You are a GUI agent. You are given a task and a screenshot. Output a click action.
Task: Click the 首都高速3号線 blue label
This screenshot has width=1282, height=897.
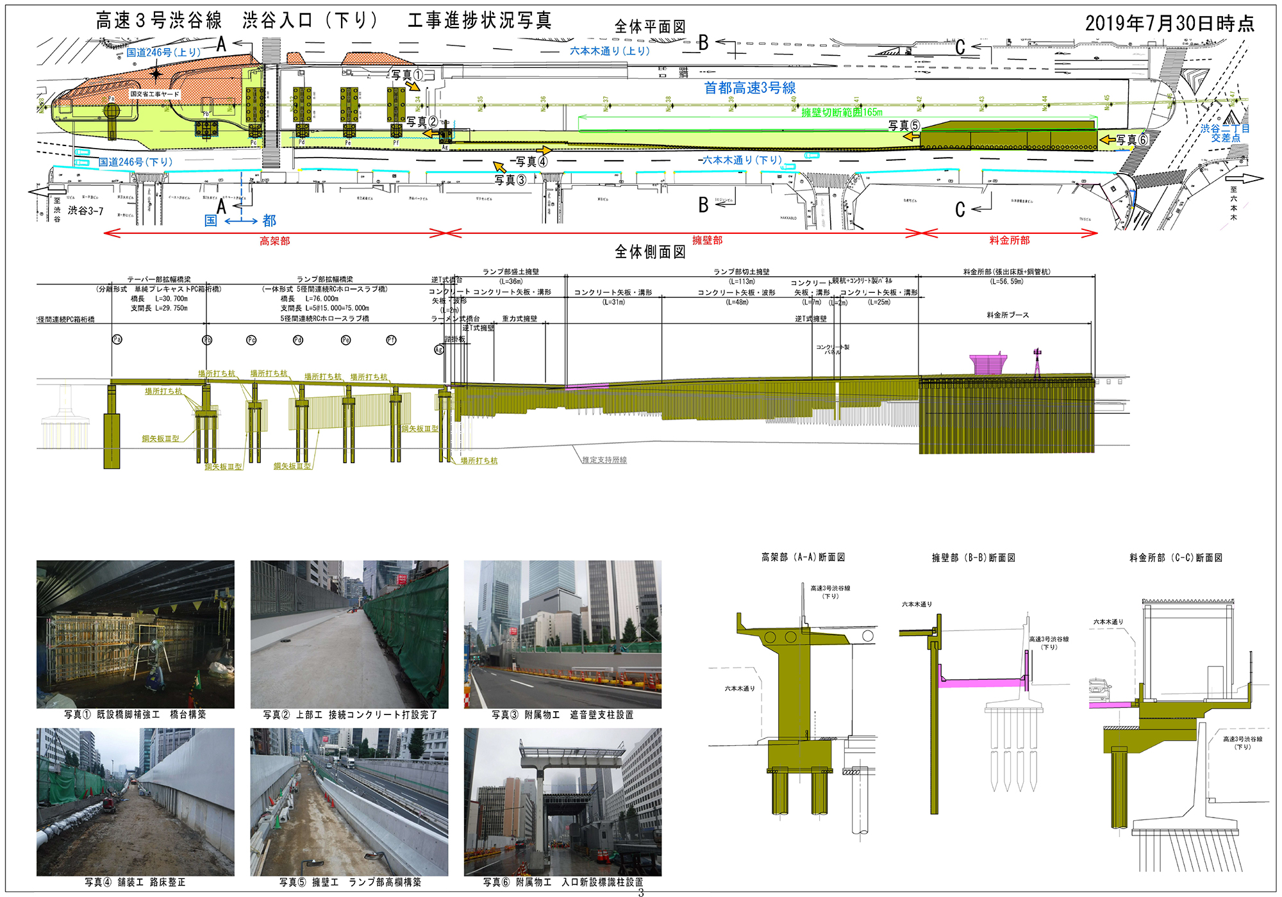coord(749,88)
